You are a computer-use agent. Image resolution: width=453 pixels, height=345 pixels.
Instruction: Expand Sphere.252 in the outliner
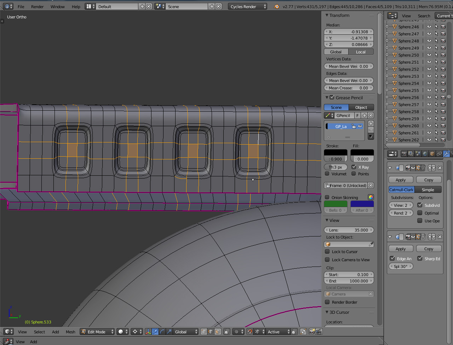[387, 69]
